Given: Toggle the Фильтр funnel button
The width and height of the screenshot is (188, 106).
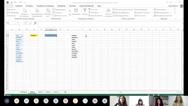Looking at the screenshot, I should pyautogui.click(x=85, y=12).
